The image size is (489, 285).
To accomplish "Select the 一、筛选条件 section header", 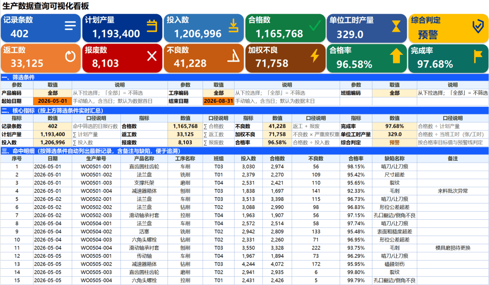I will [244, 77].
